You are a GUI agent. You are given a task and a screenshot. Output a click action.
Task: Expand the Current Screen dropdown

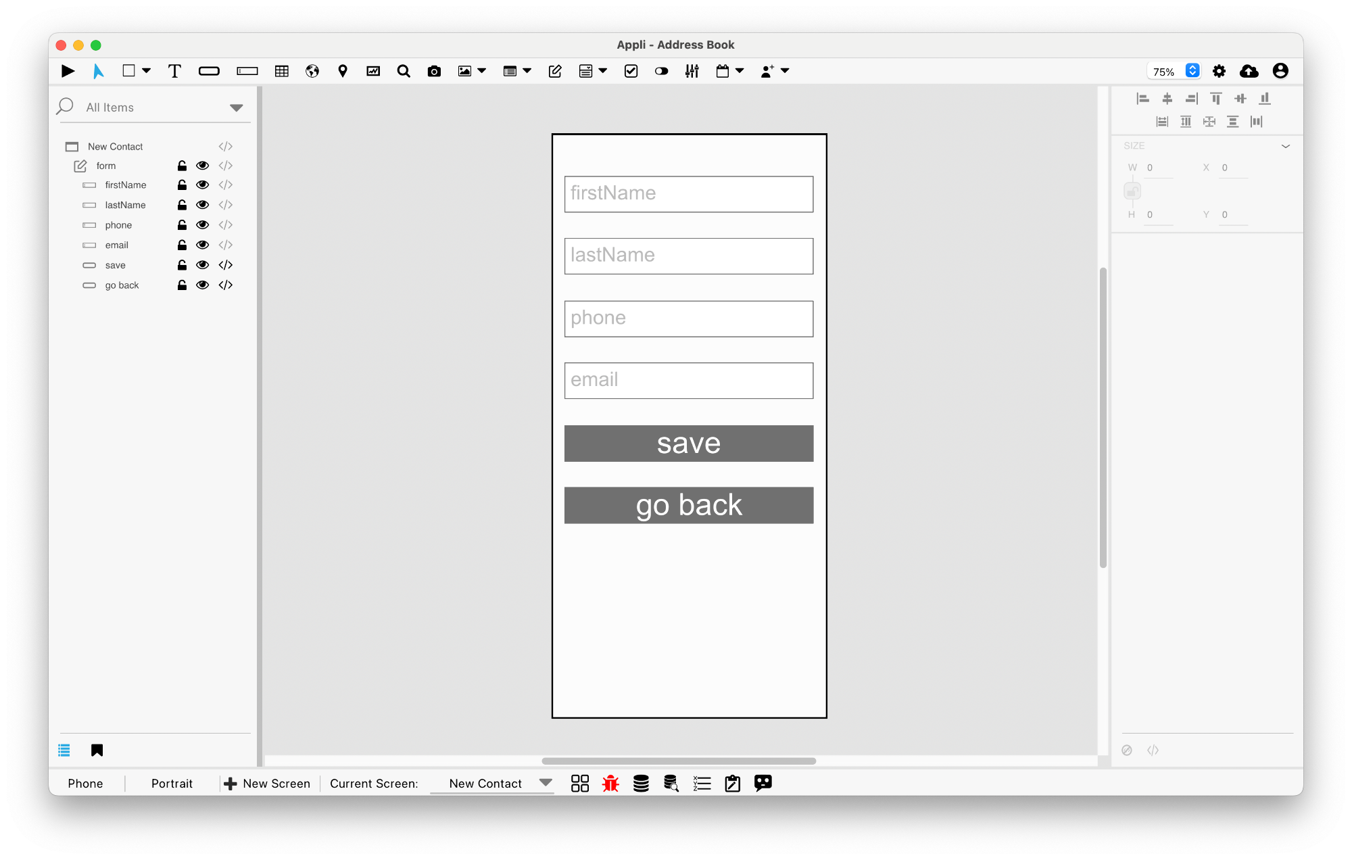tap(546, 783)
